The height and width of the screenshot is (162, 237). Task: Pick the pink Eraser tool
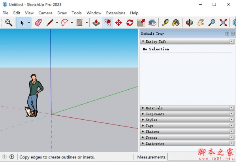(38, 23)
